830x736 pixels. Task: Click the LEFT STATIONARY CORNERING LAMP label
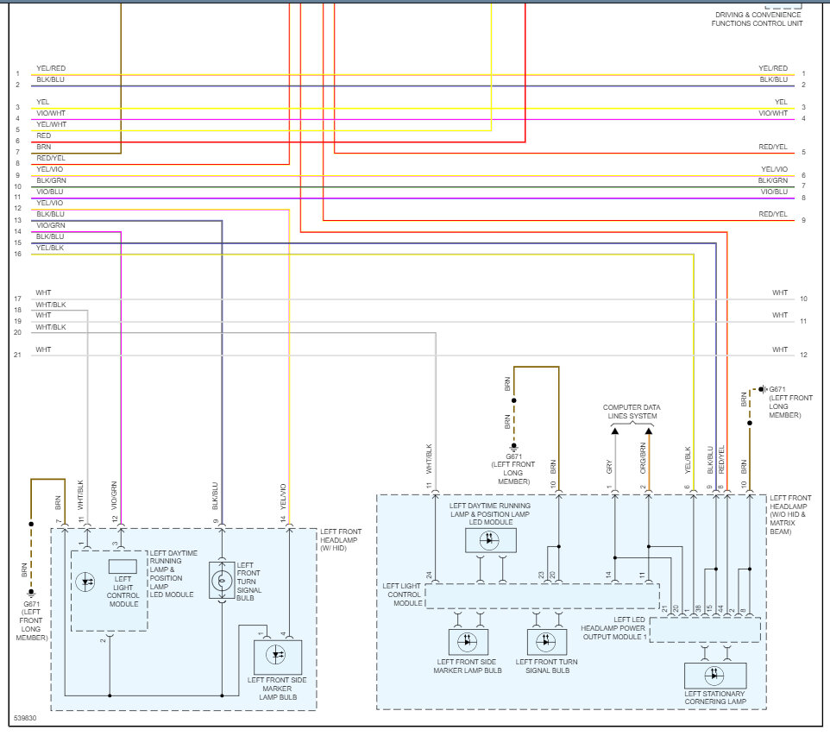(715, 697)
